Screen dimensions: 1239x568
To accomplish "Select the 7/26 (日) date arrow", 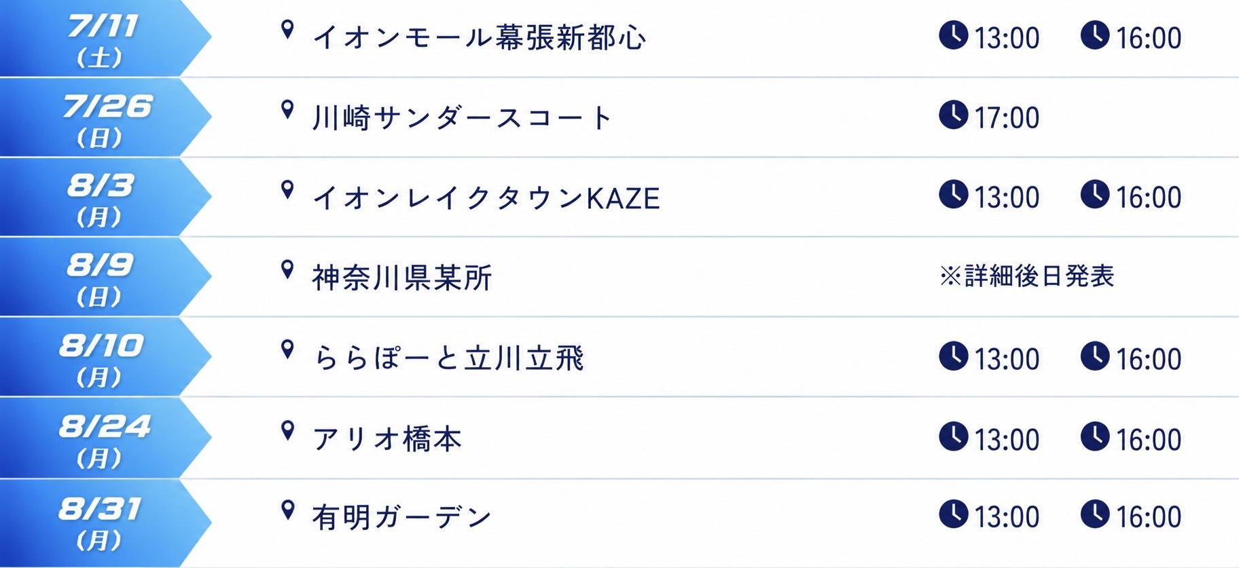I will (x=105, y=117).
